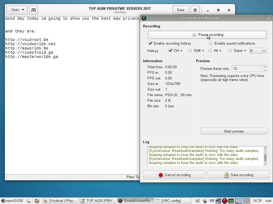
Task: Click the power manager tray icon
Action: 205,201
